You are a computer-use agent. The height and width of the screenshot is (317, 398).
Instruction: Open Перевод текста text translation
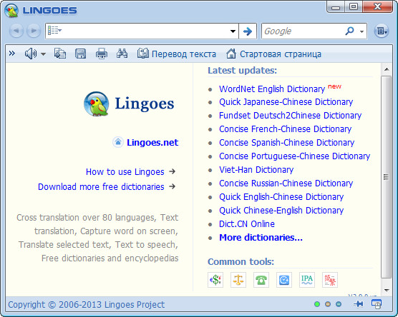click(x=177, y=54)
